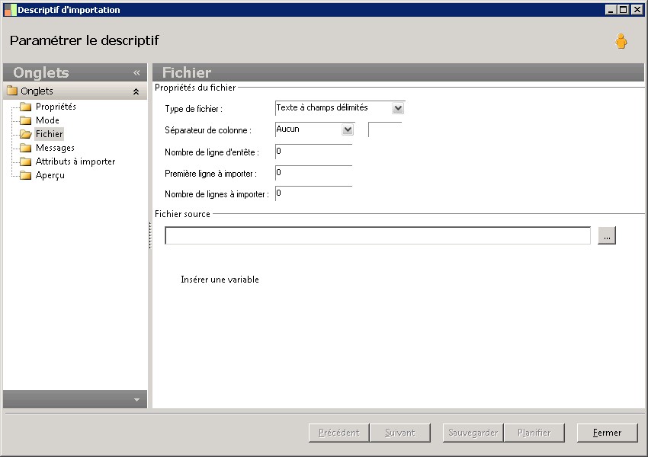Minimize the Descriptif d'importation window
Viewport: 648px width, 457px height.
[x=611, y=10]
